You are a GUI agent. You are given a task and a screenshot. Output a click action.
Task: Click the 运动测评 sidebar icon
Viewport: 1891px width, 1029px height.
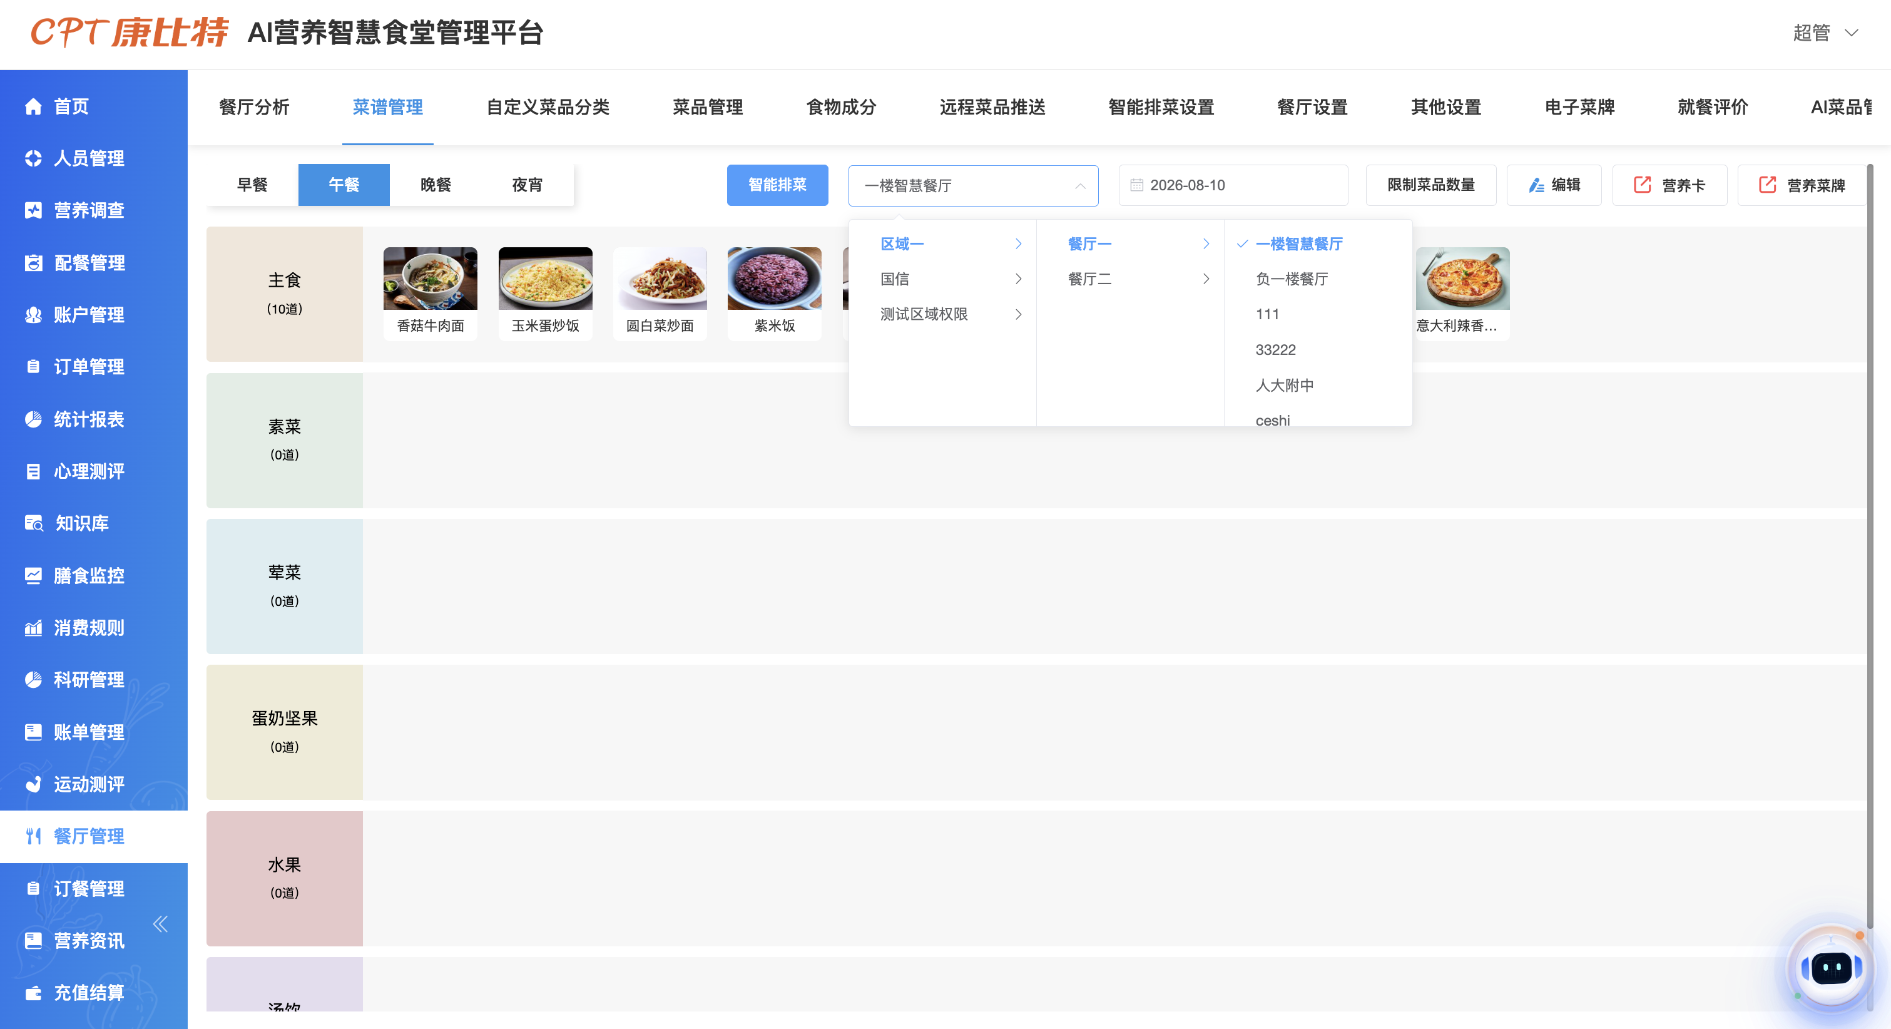[33, 784]
